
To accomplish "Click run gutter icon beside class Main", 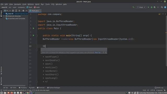I will point(34,28).
